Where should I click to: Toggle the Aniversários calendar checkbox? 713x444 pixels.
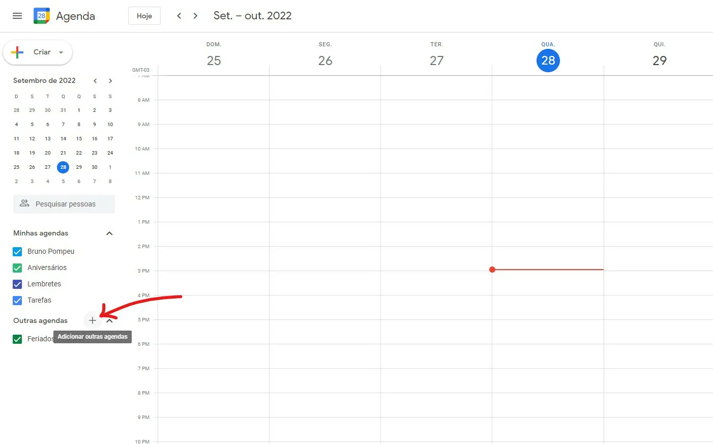pos(17,268)
